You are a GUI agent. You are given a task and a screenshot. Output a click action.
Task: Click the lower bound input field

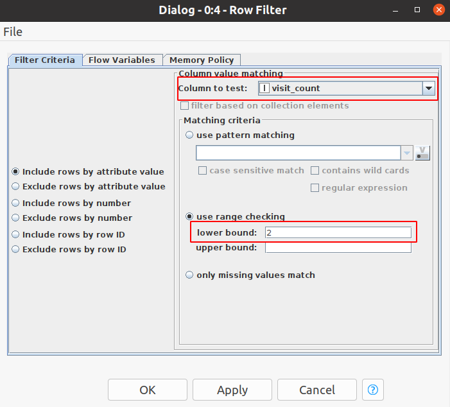[x=338, y=232]
